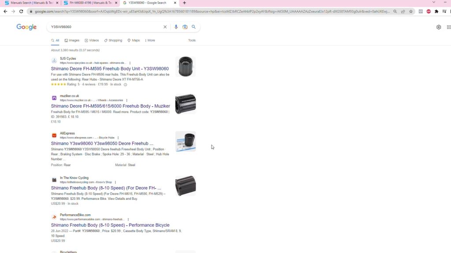The height and width of the screenshot is (253, 451).
Task: Click the zoom icon in address bar
Action: [395, 11]
